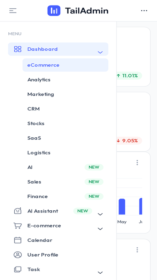Expand the Task submenu chevron
157x280 pixels.
(100, 273)
